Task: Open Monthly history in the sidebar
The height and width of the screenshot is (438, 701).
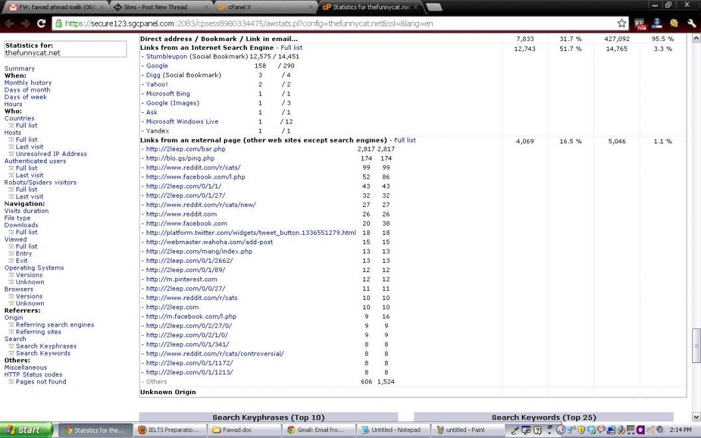Action: (x=28, y=83)
